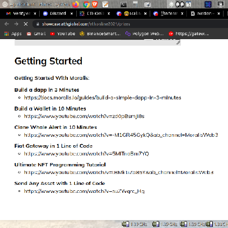Open the text editor notepad panel icon
This screenshot has height=228, width=228.
pos(105,4)
